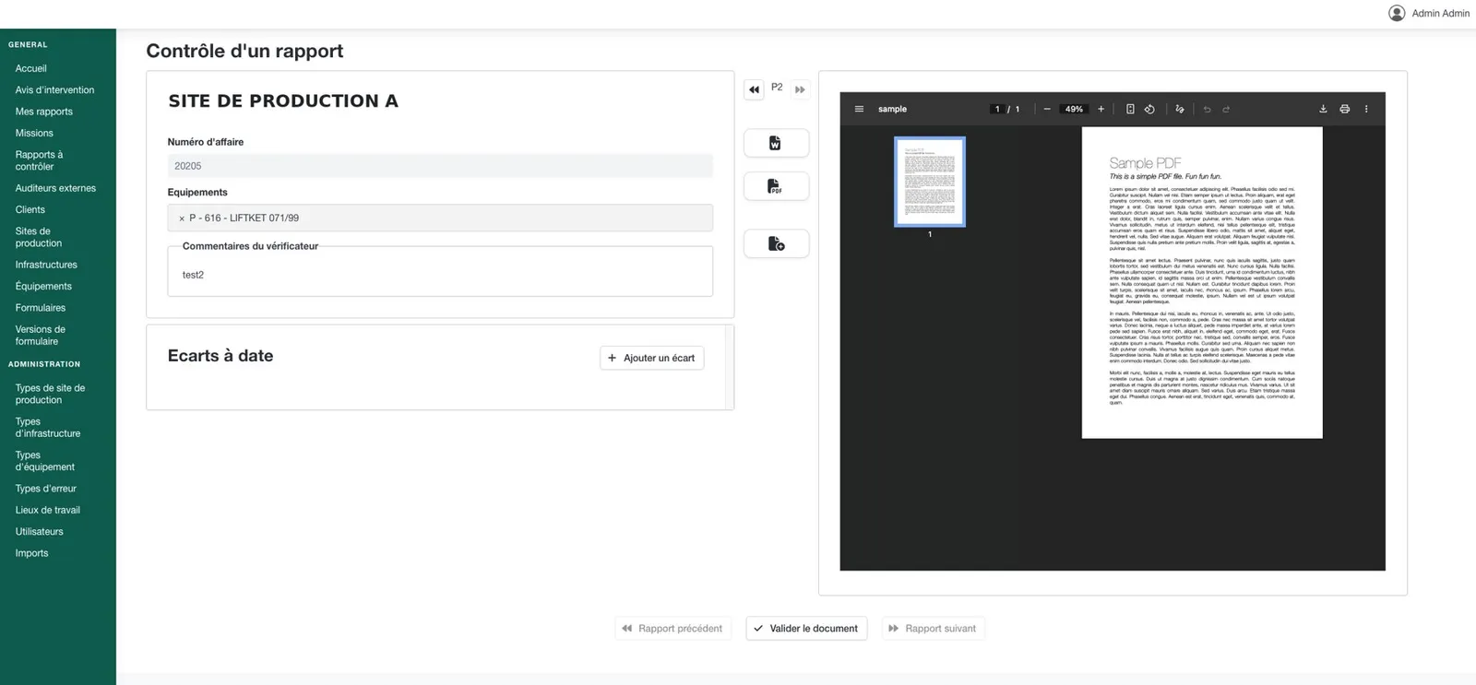Screen dimensions: 1476x685
Task: Rotate the PDF counterclockwise
Action: tap(1149, 109)
